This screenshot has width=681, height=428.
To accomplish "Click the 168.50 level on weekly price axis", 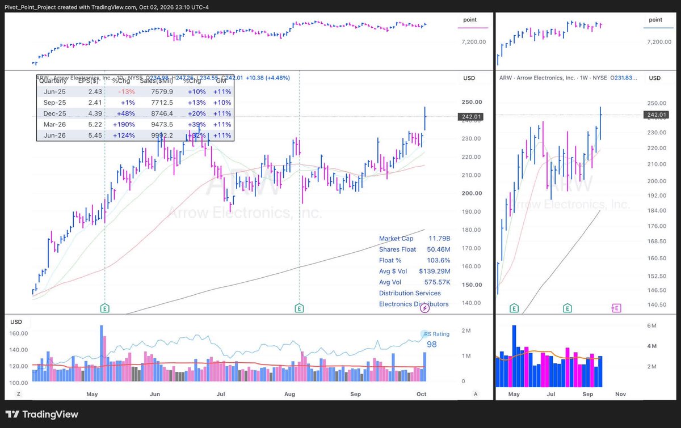I will coord(655,241).
